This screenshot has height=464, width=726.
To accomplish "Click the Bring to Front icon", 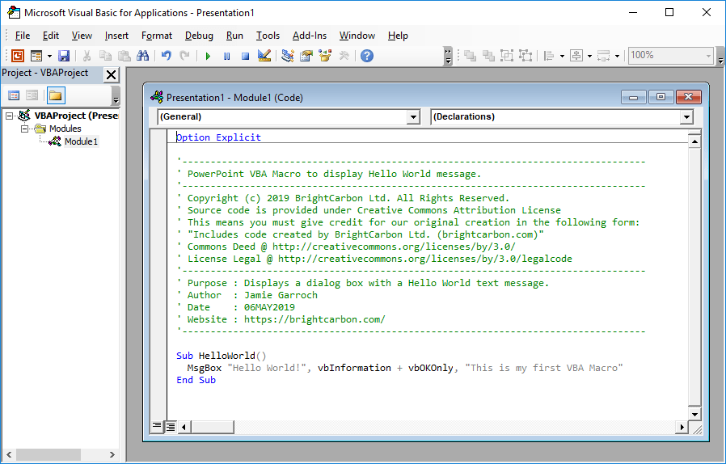I will (x=470, y=56).
